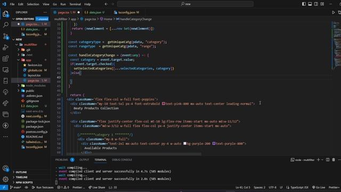Toggle the secondary side bar layout button
341x192 pixels.
point(316,4)
